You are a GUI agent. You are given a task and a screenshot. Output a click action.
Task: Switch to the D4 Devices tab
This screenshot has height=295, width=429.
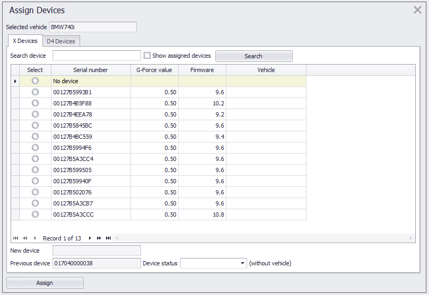61,41
